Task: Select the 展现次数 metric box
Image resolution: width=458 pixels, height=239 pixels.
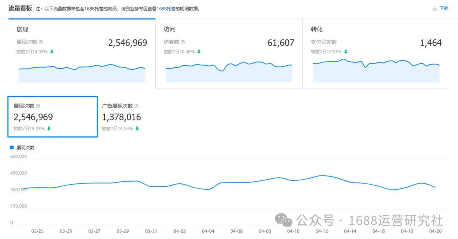Action: click(53, 117)
